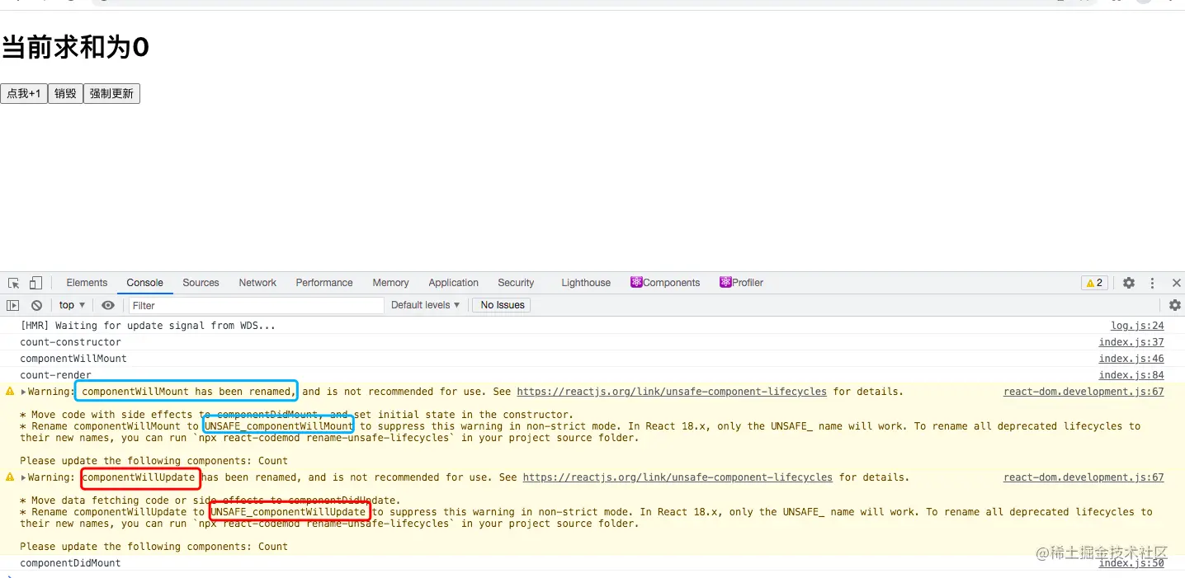Open the Default levels dropdown
Image resolution: width=1185 pixels, height=578 pixels.
click(425, 305)
